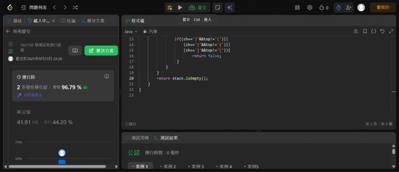This screenshot has height=172, width=399.
Task: Switch to 測試結果 test result tab
Action: 166,138
